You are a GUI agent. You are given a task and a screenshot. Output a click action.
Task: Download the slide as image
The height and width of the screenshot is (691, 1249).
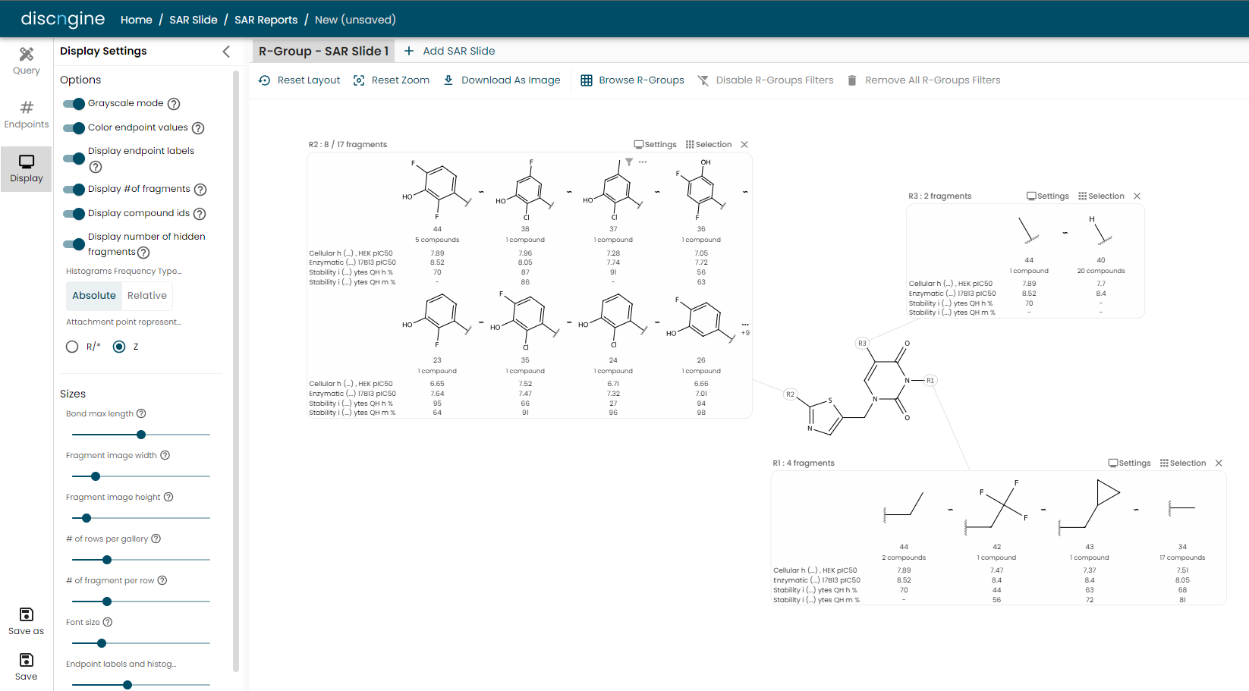(502, 80)
